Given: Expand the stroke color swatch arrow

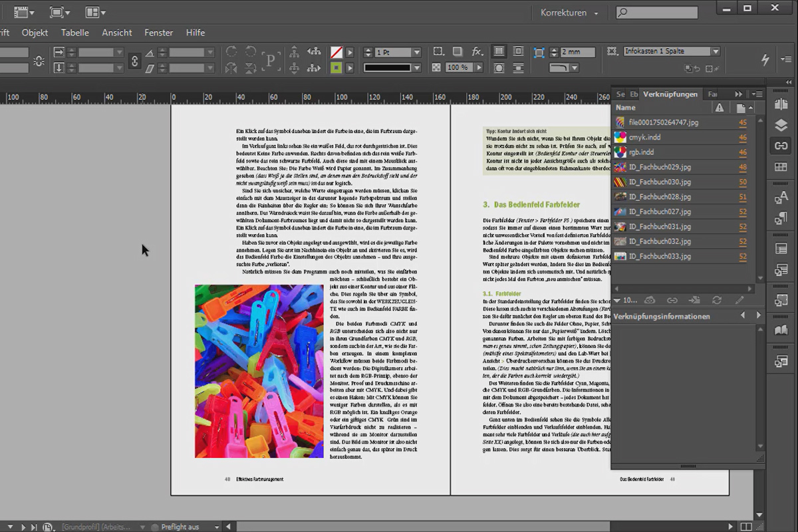Looking at the screenshot, I should tap(350, 68).
